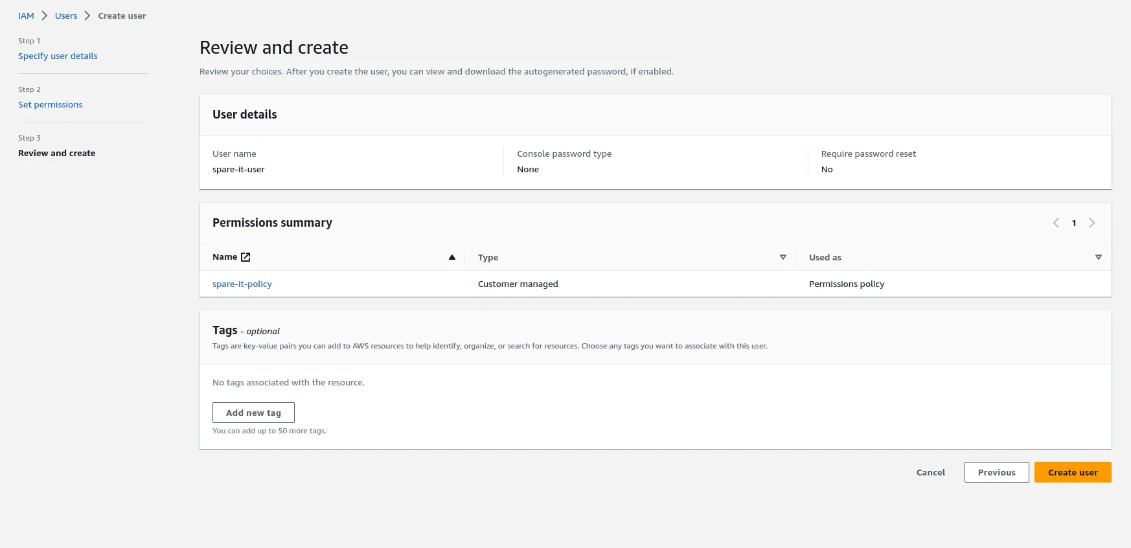
Task: Select the Review and create step
Action: (57, 153)
